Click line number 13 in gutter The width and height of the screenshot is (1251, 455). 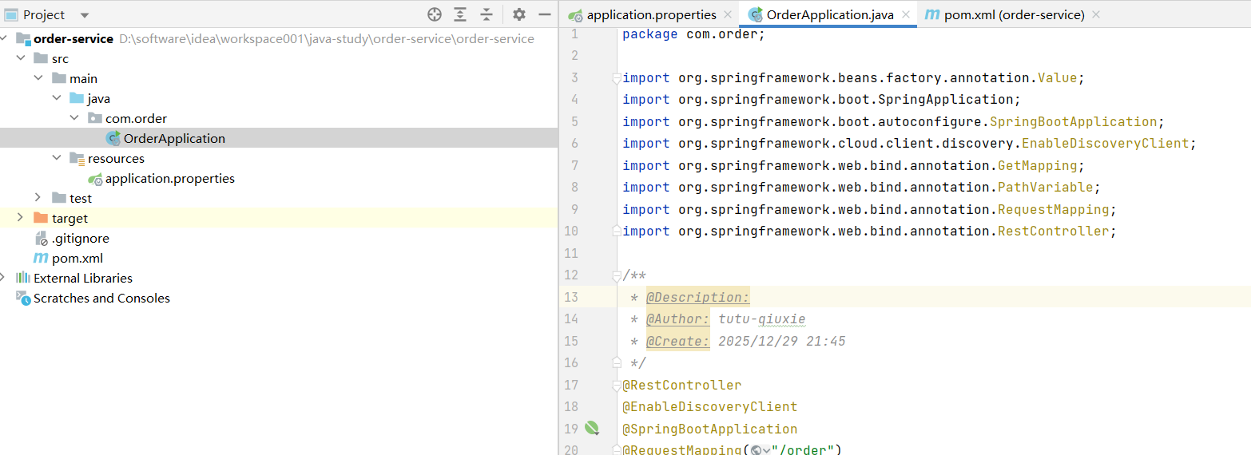coord(570,297)
